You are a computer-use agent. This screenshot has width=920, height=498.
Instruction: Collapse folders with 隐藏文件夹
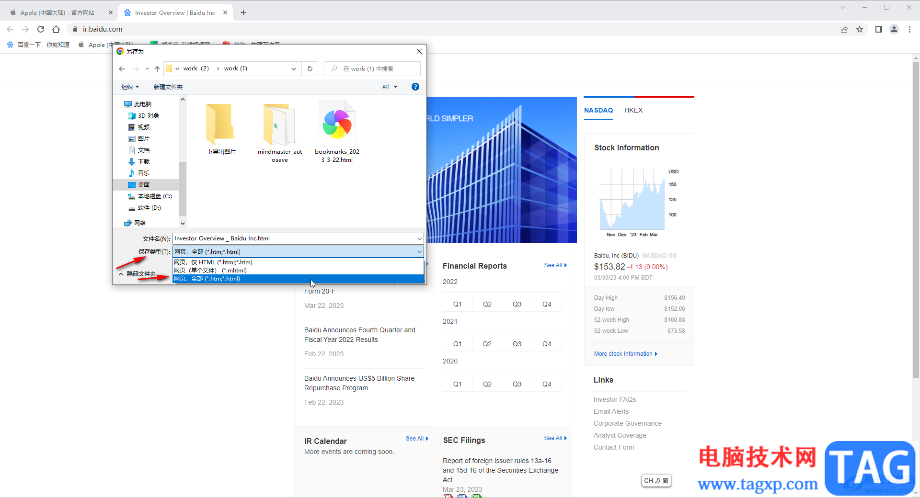[138, 274]
